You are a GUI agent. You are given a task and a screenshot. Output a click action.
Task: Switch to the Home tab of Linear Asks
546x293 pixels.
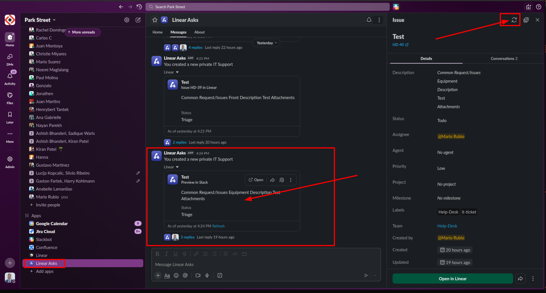tap(158, 32)
